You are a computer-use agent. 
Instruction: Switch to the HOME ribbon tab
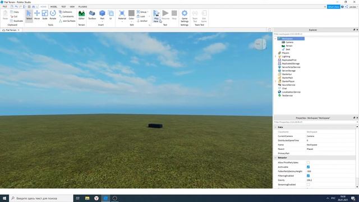click(x=43, y=7)
